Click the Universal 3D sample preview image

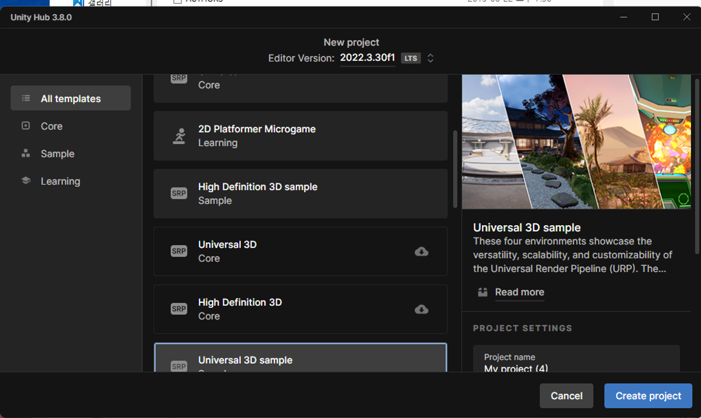[x=576, y=141]
